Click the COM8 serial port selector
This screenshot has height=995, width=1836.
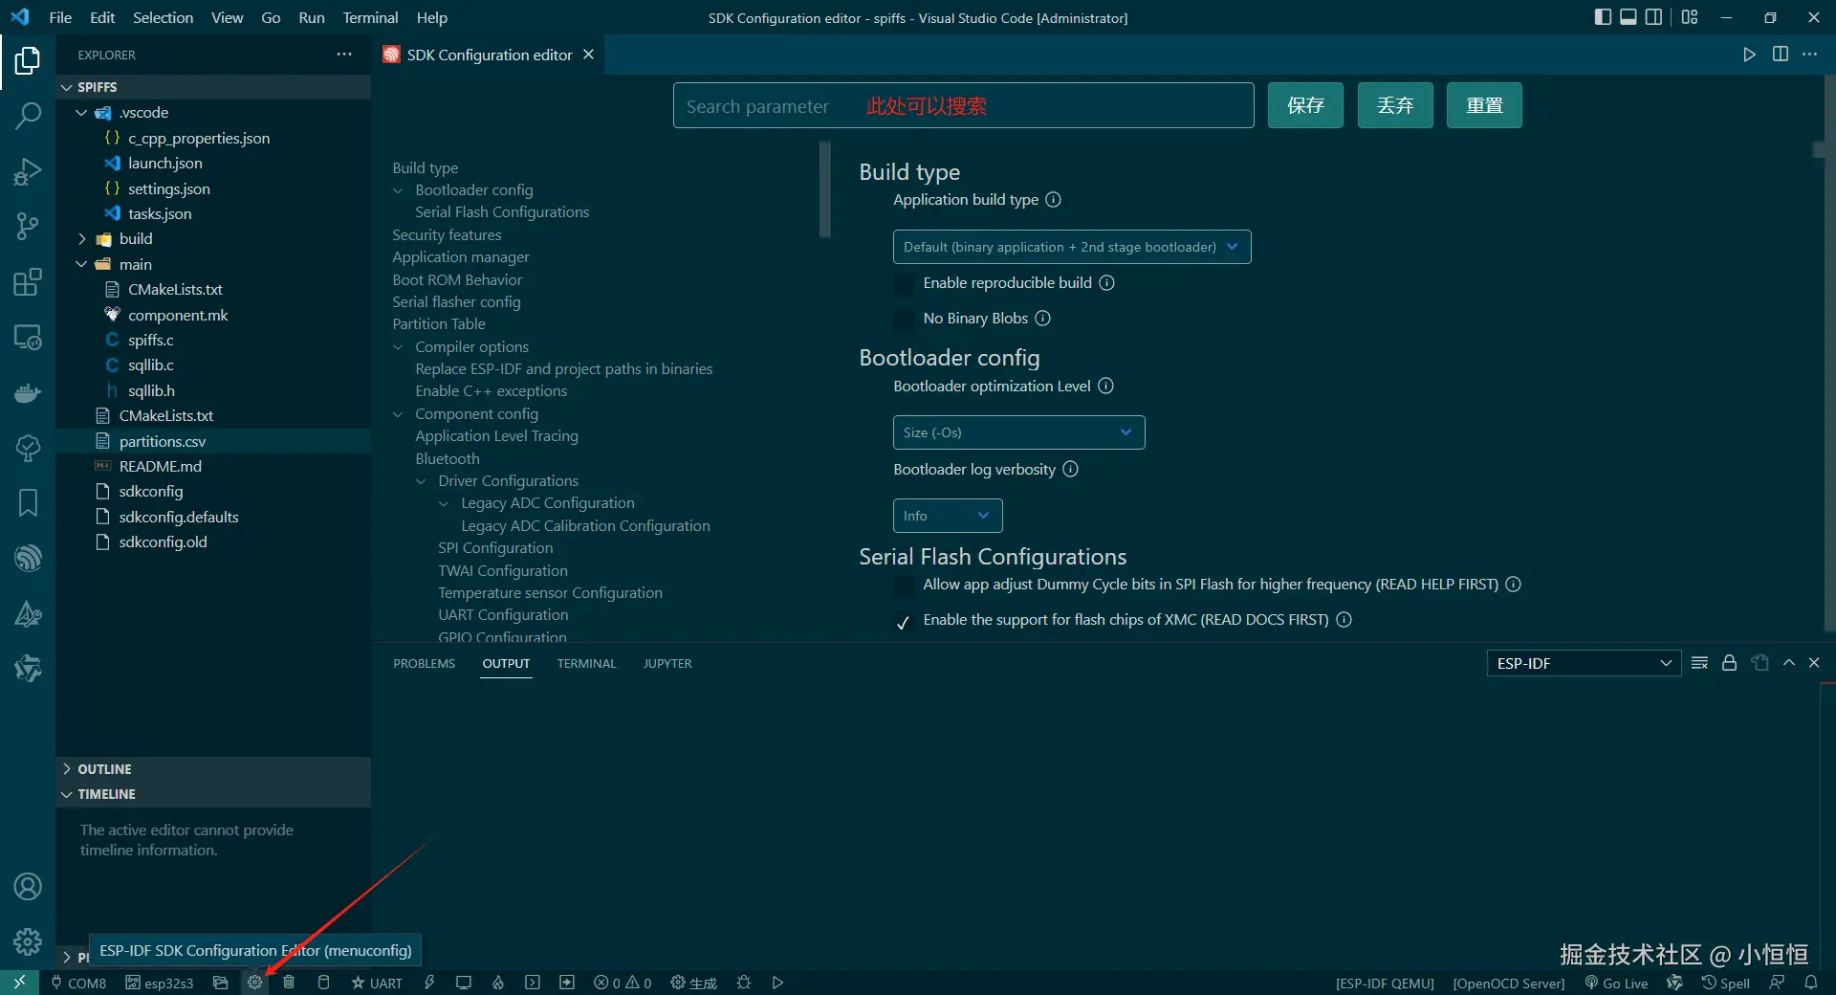tap(78, 983)
